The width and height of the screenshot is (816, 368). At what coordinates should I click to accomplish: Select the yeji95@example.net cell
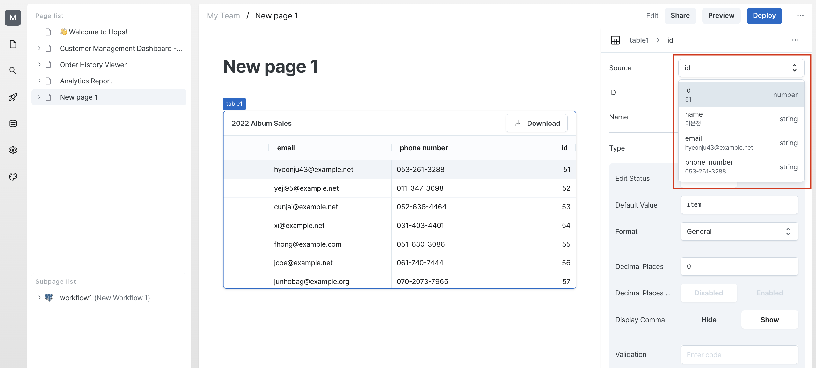[x=330, y=188]
